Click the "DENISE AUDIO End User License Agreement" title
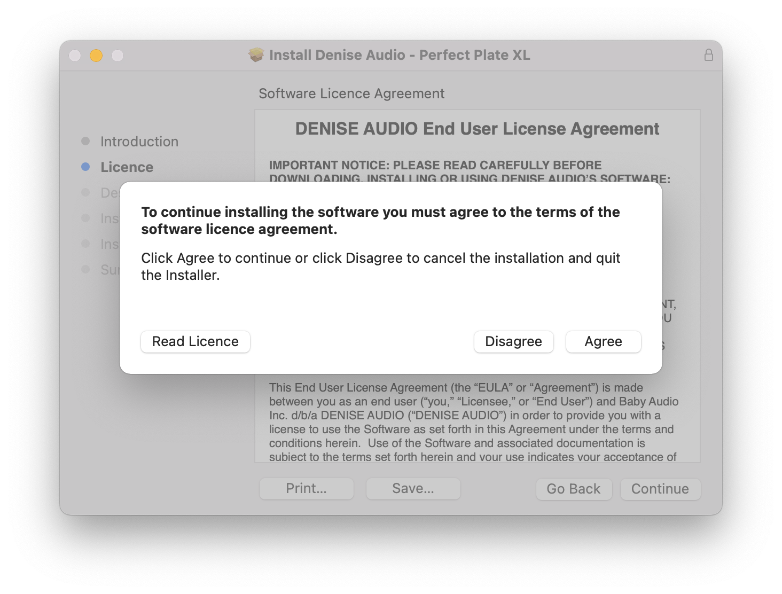This screenshot has height=594, width=782. tap(477, 129)
